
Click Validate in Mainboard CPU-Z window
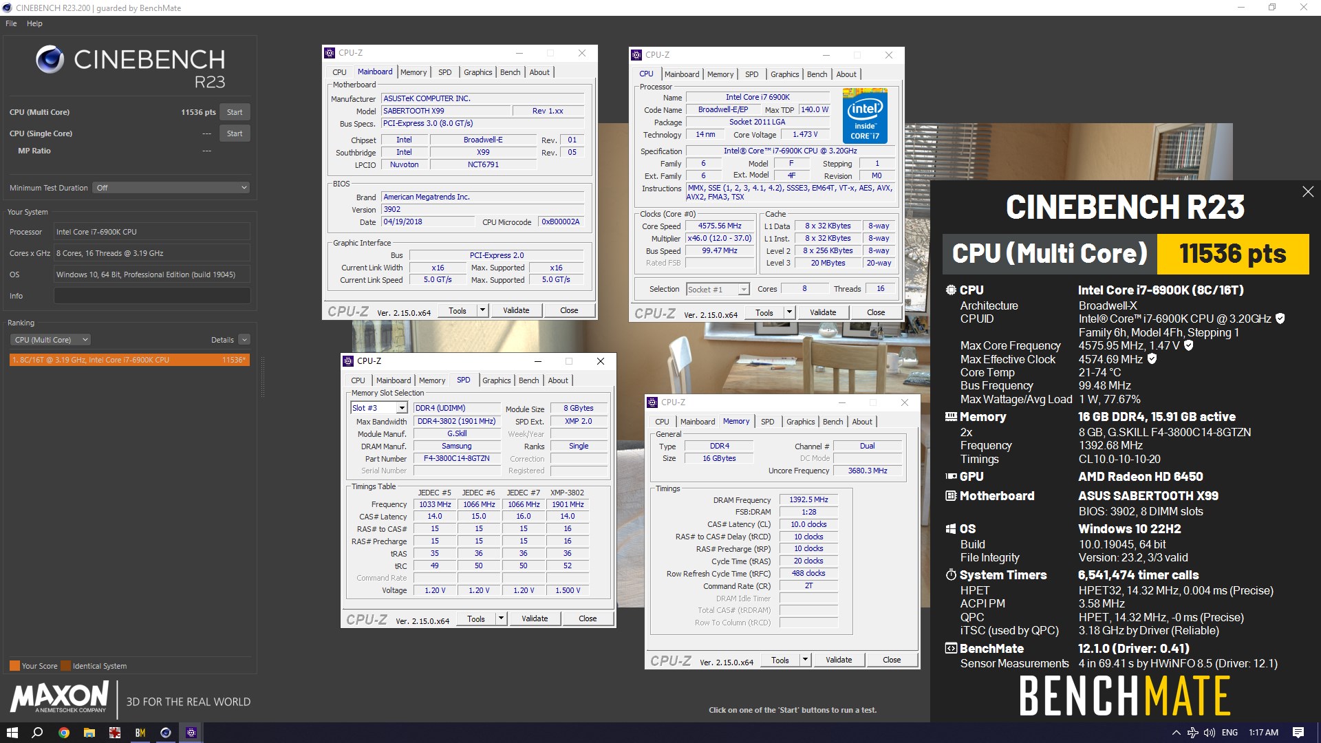tap(516, 311)
